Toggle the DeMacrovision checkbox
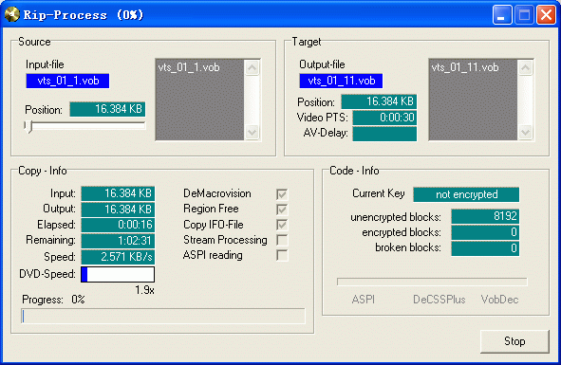561x365 pixels. 282,194
